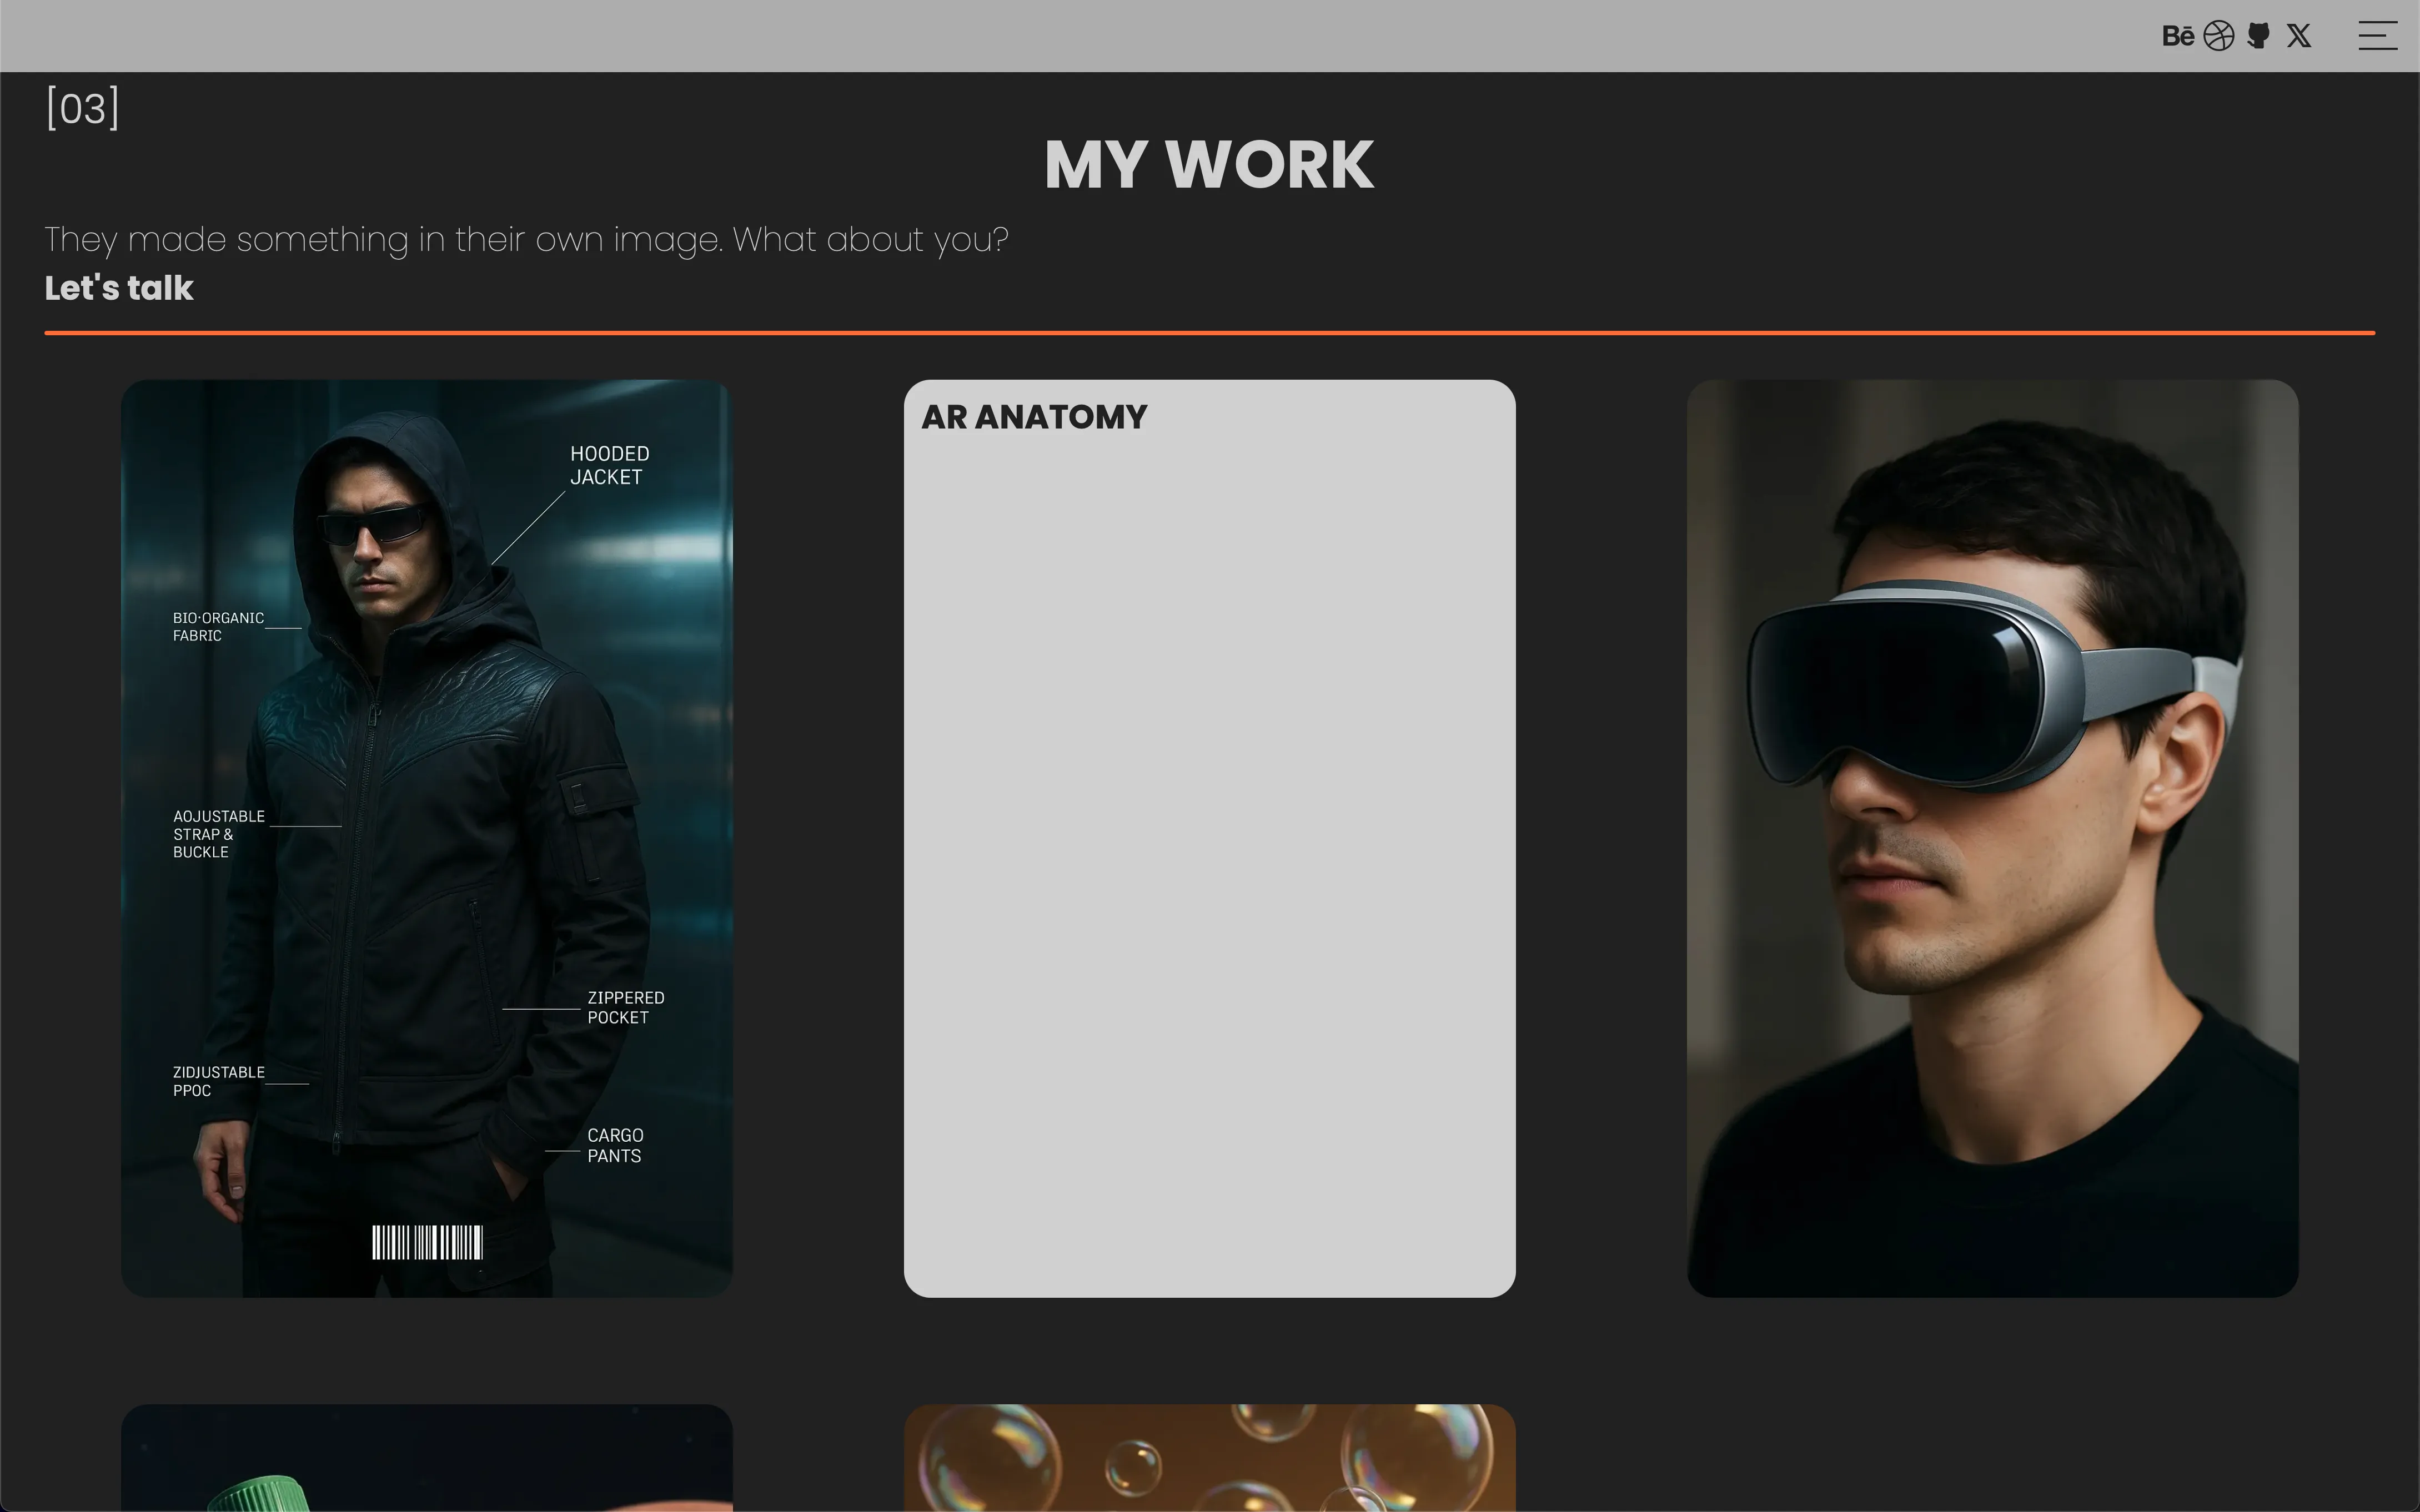Open the hamburger menu
Image resolution: width=2420 pixels, height=1512 pixels.
tap(2377, 36)
